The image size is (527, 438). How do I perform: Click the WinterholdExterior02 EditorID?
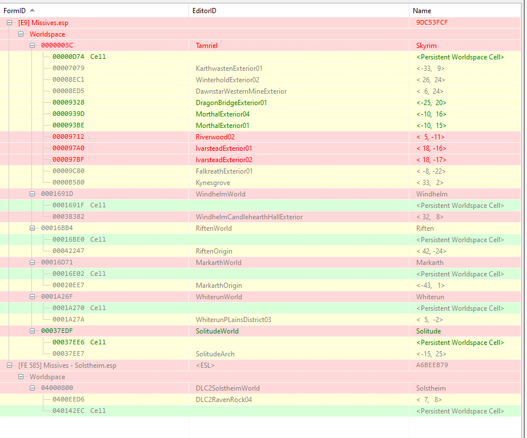[x=228, y=80]
